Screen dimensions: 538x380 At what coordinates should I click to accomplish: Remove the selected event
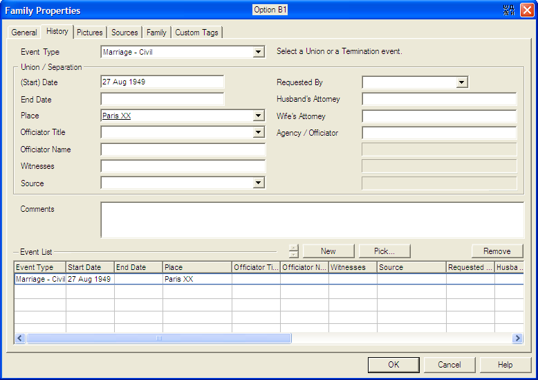point(497,251)
